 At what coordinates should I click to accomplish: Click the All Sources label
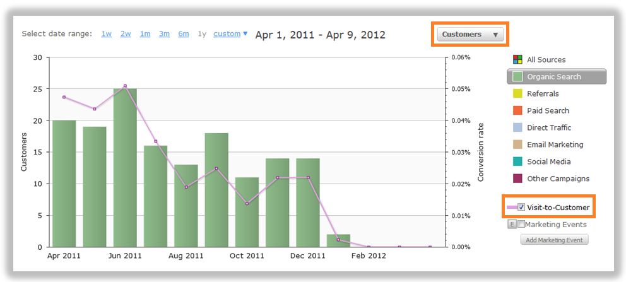(x=546, y=60)
